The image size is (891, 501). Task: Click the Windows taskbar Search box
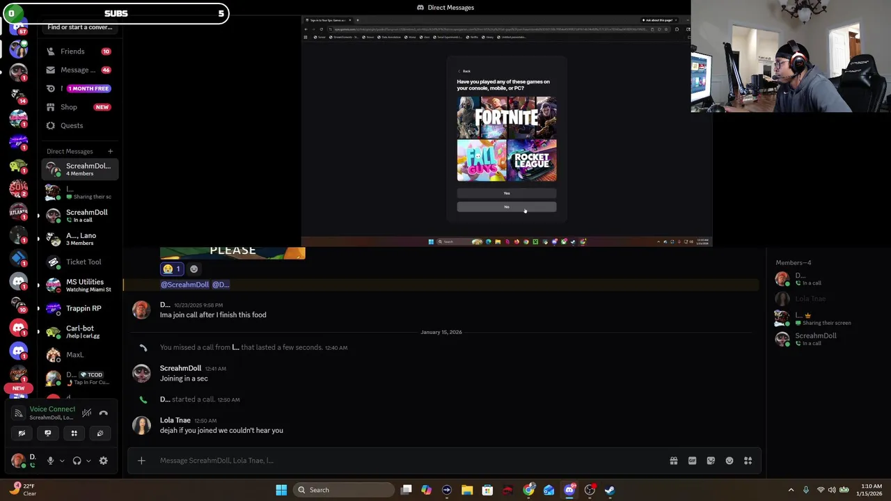pyautogui.click(x=343, y=490)
